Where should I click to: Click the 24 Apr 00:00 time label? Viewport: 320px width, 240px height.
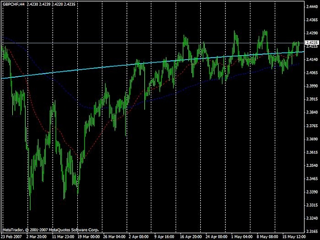click(217, 237)
